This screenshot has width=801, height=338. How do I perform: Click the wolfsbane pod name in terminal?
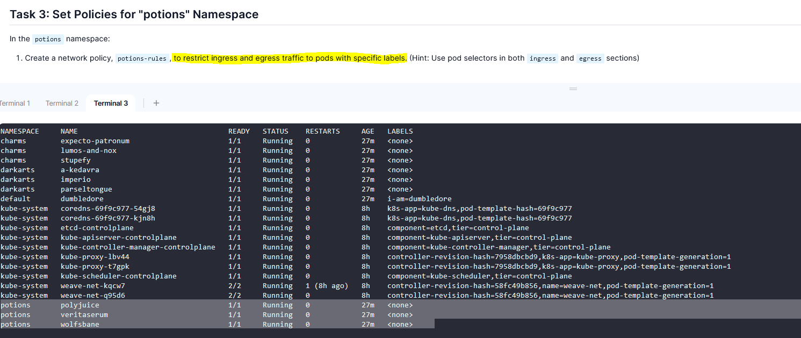[80, 324]
